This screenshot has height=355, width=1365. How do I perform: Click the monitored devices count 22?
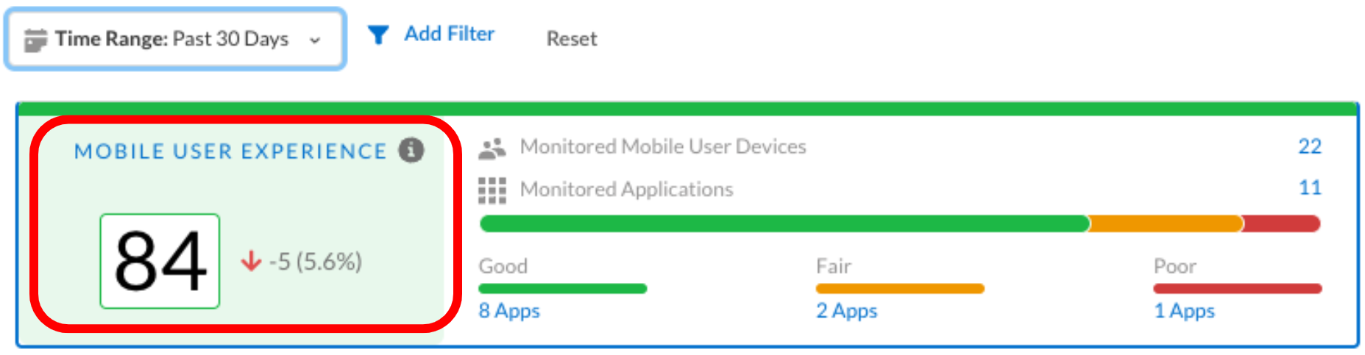pos(1309,146)
